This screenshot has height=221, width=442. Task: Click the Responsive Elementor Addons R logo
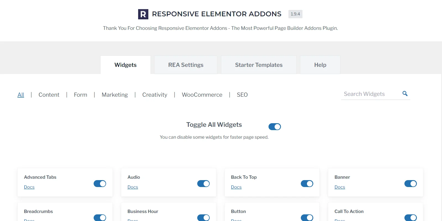point(143,14)
